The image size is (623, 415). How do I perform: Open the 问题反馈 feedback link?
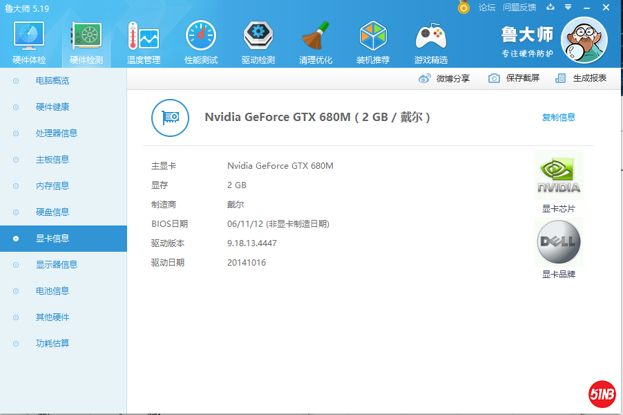coord(519,8)
